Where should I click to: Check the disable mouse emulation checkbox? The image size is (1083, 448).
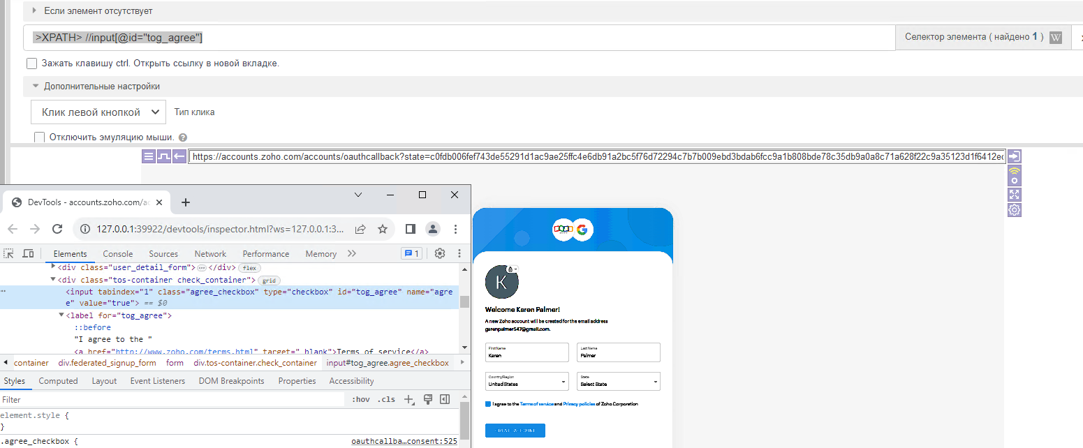point(40,137)
